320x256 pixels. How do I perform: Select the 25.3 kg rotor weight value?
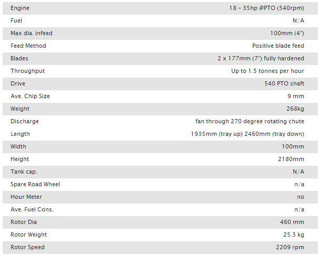click(294, 235)
